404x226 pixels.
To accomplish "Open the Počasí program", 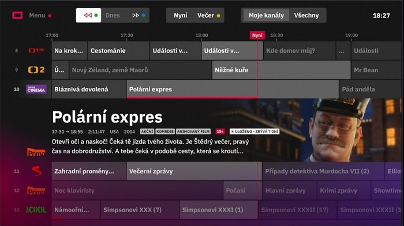I will pyautogui.click(x=242, y=191).
